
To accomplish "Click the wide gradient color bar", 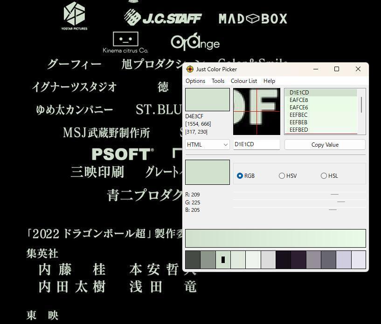I will 275,238.
